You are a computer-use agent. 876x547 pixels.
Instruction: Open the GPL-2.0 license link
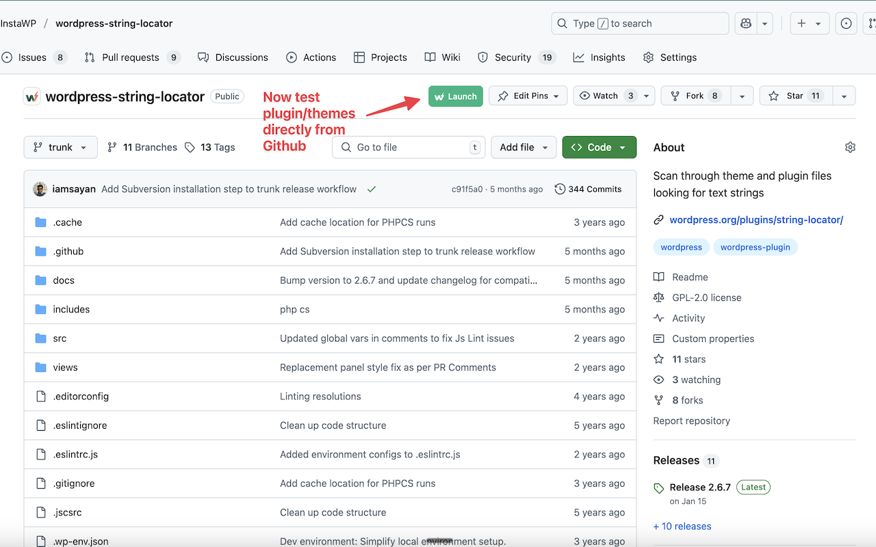tap(706, 297)
